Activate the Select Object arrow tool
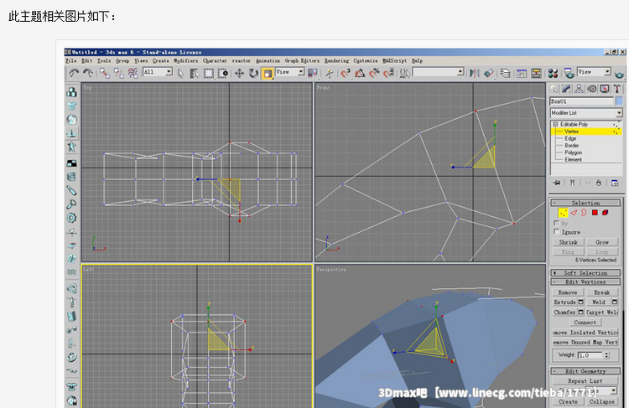Viewport: 629px width, 408px height. (x=180, y=74)
